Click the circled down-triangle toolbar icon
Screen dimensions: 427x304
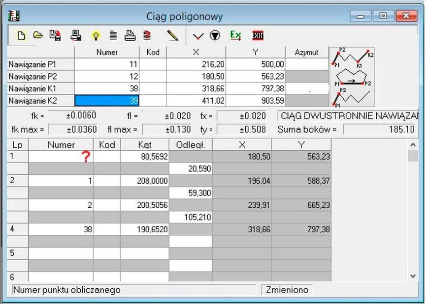pyautogui.click(x=215, y=36)
